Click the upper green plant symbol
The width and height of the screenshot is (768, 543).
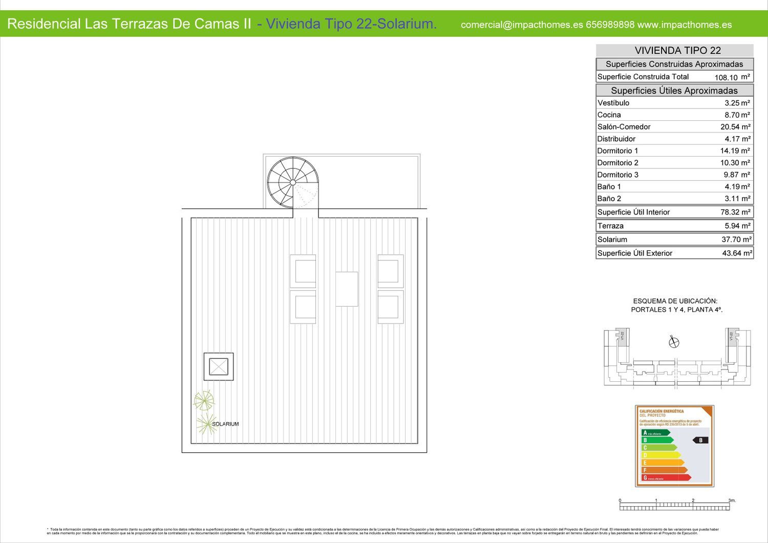[x=204, y=401]
